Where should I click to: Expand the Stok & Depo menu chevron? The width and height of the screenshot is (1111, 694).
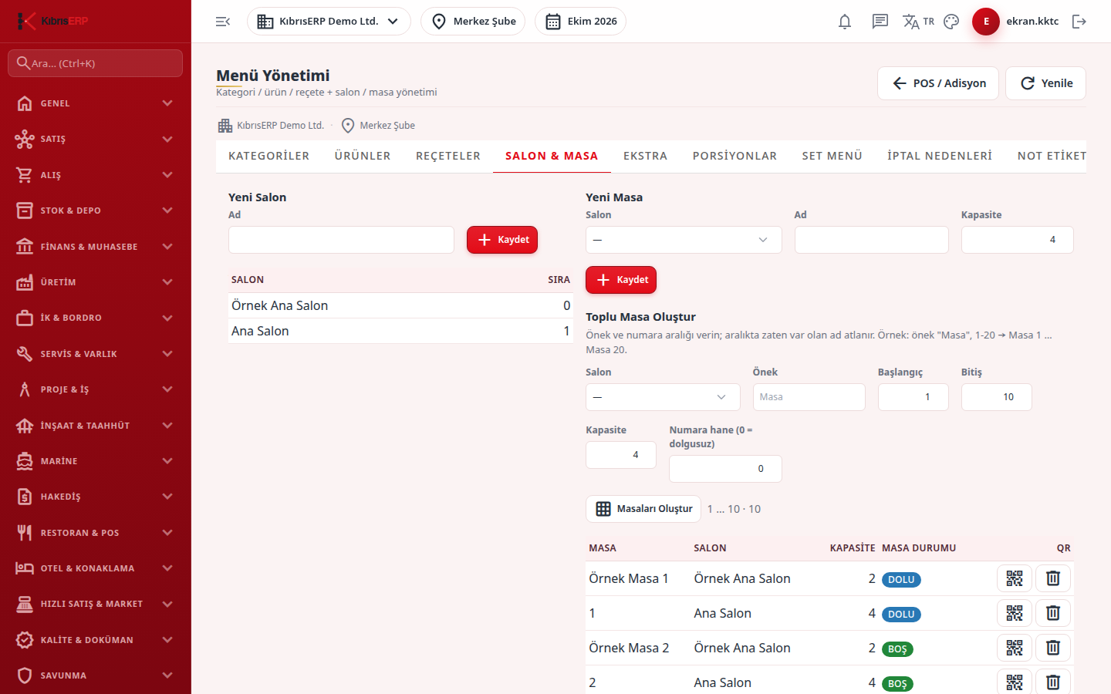click(x=167, y=211)
